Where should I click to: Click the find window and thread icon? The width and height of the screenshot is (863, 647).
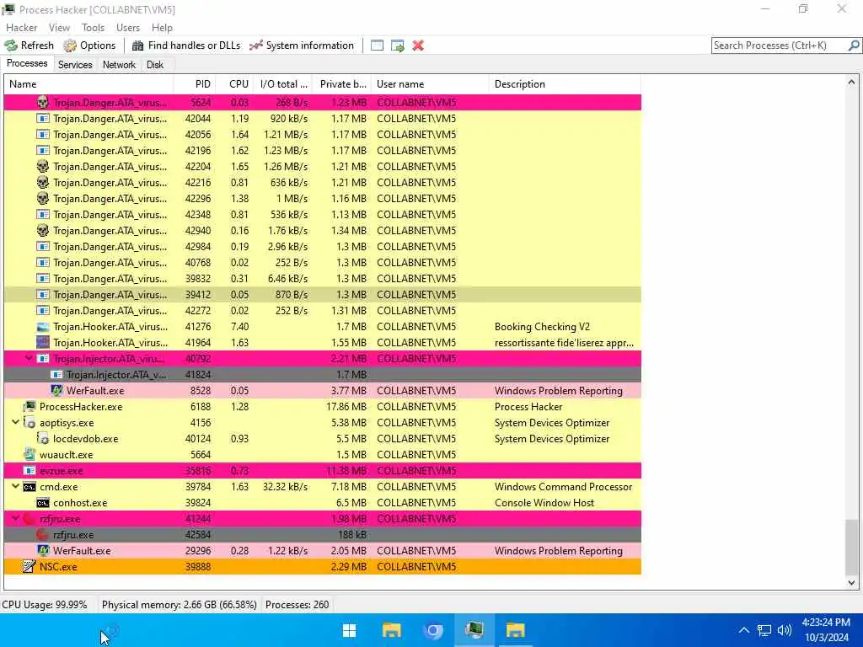398,45
